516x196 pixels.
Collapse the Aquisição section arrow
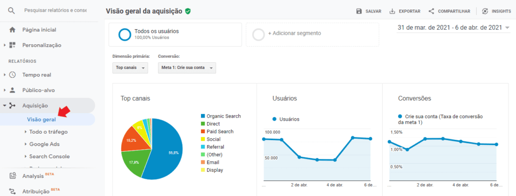tap(5, 106)
